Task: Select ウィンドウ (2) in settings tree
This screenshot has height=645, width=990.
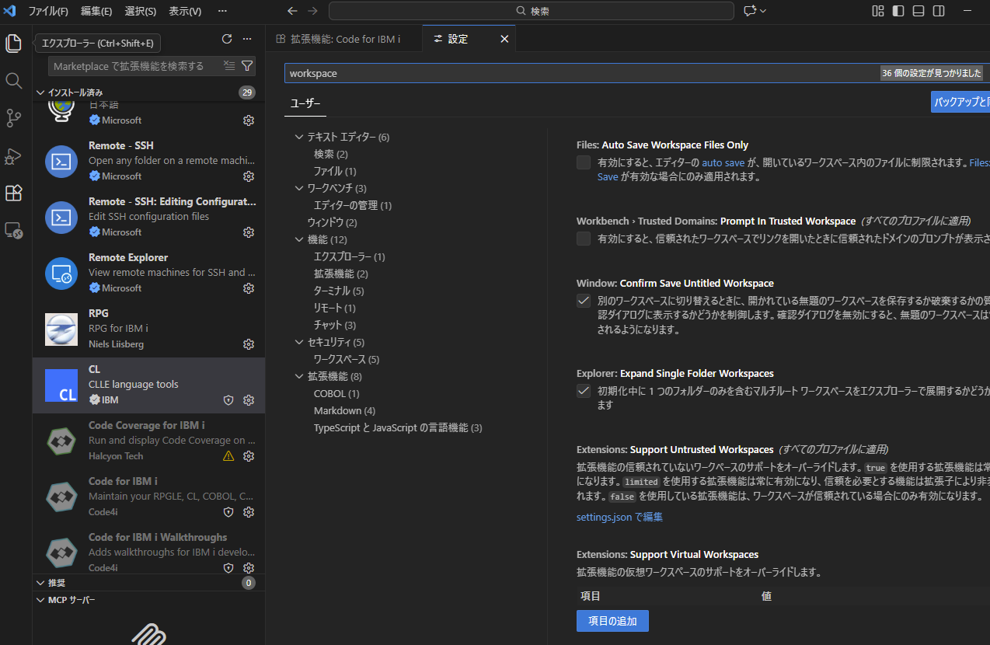Action: [333, 222]
